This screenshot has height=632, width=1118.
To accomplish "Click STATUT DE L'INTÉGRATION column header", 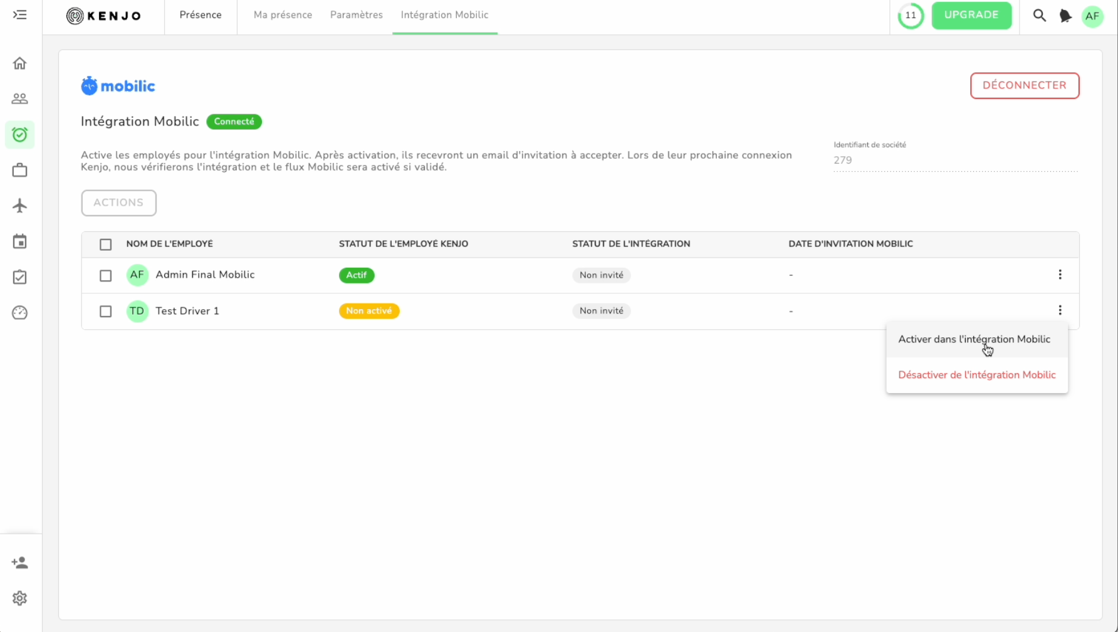I will [x=631, y=244].
